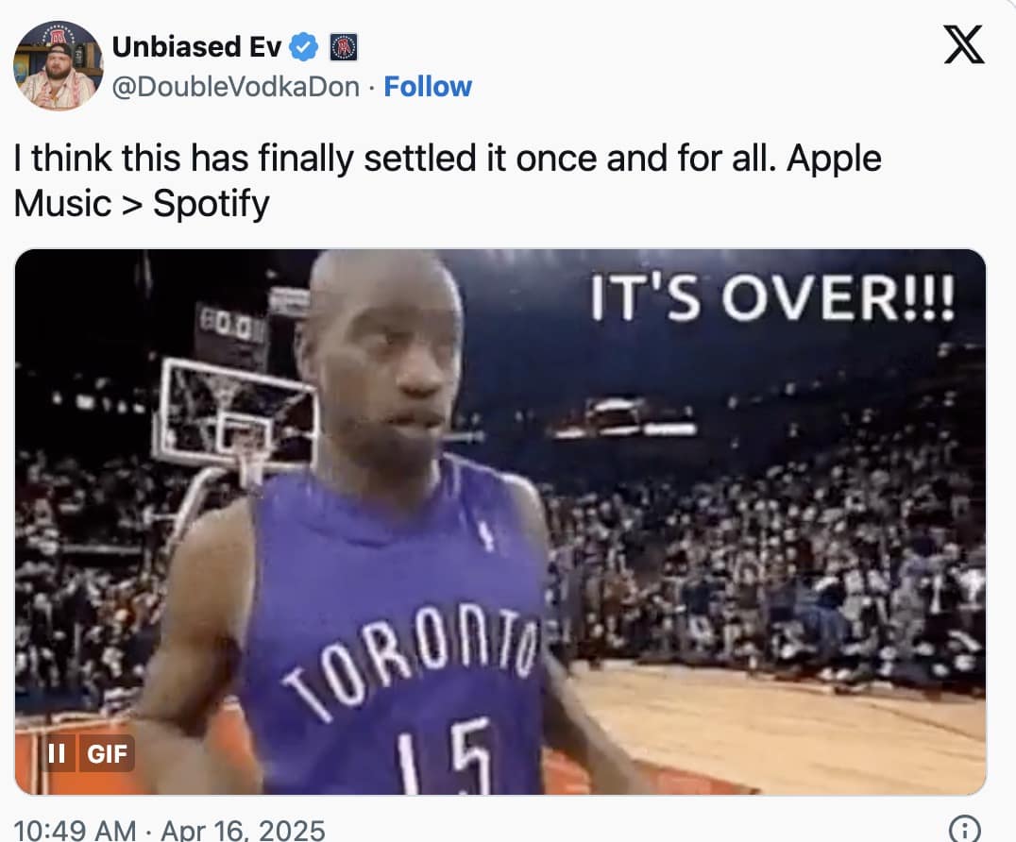
Task: Click the Unbiased Ev display name
Action: point(197,47)
